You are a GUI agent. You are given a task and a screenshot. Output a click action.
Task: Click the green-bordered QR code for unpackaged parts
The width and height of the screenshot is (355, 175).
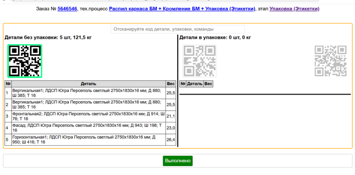tap(25, 61)
